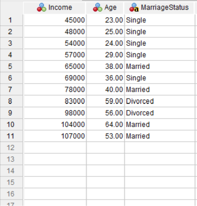Click the Income cell containing 107000
The width and height of the screenshot is (197, 206).
[x=55, y=136]
